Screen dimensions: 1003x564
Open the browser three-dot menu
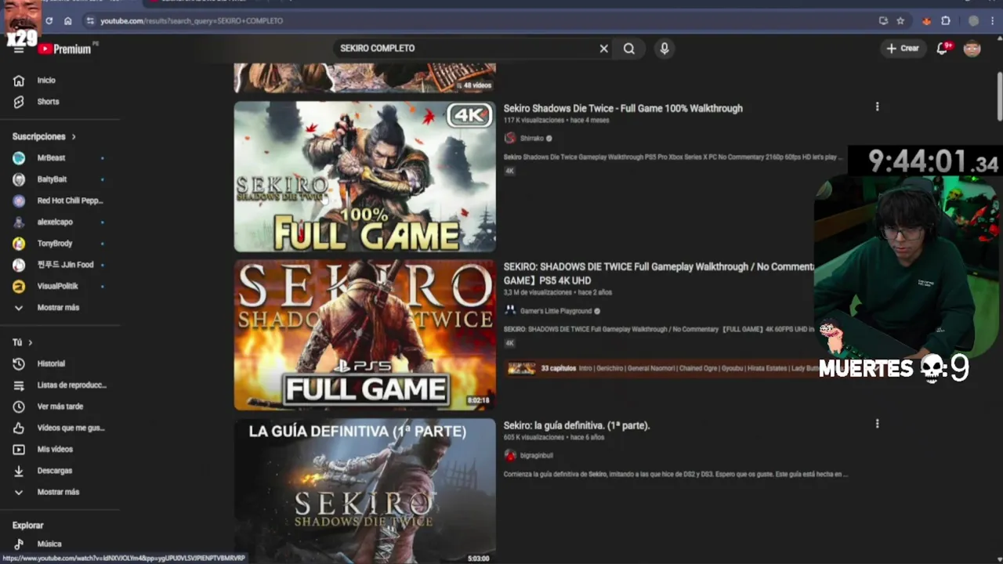click(992, 21)
